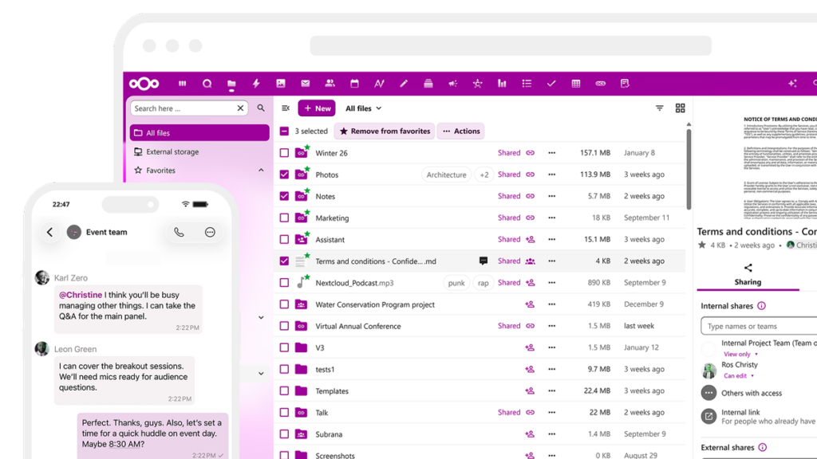Switch file list to grid view
Screen dimensions: 817x459
coord(681,108)
